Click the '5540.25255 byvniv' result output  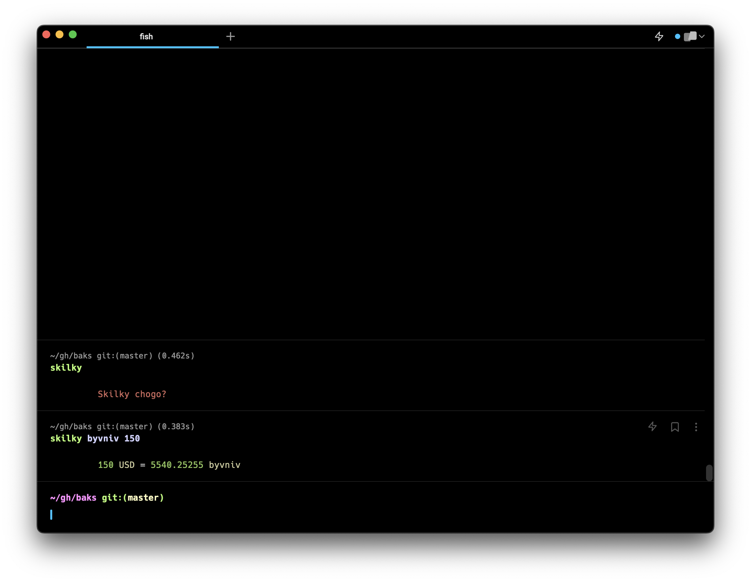[x=195, y=465]
